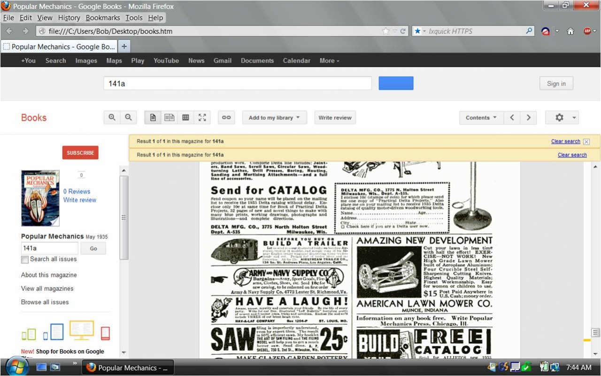This screenshot has width=601, height=376.
Task: Close the first search result bar
Action: (586, 141)
